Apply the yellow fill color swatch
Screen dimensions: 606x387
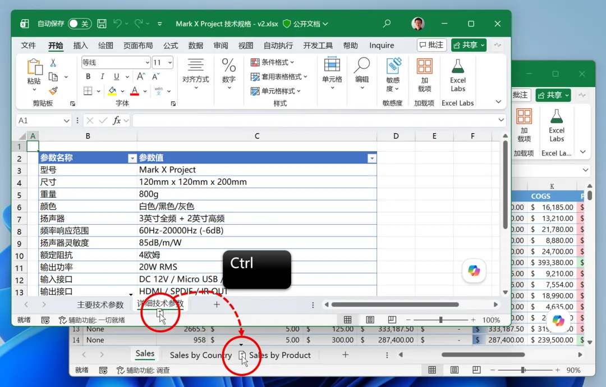click(x=112, y=91)
